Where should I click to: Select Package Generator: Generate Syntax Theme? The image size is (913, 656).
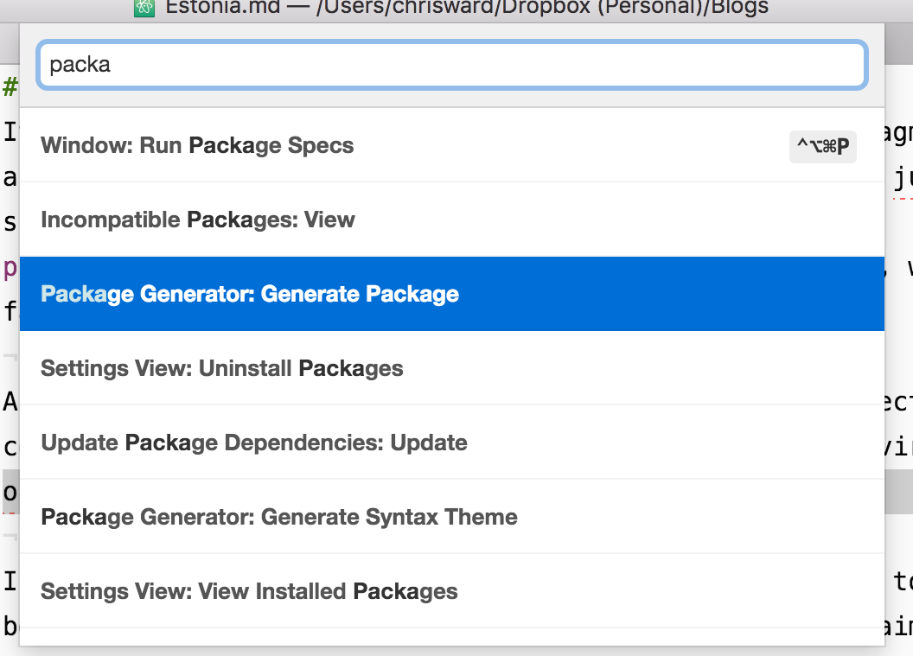click(x=279, y=517)
